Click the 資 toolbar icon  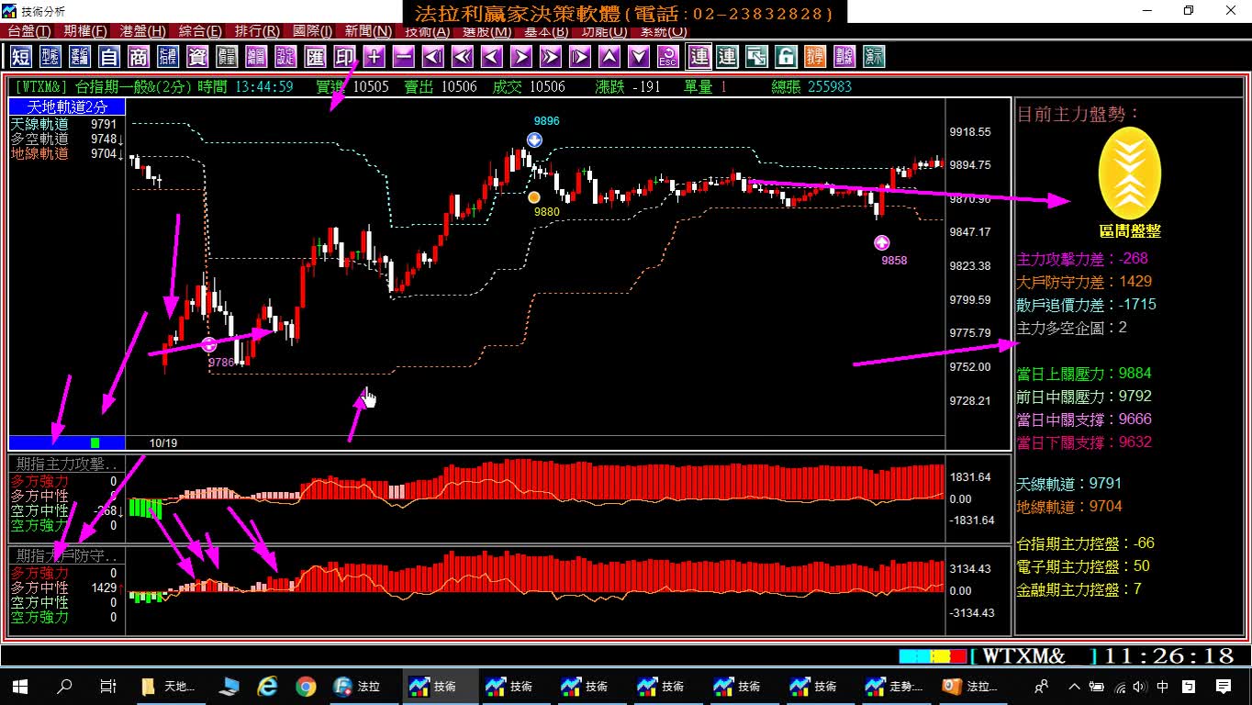pyautogui.click(x=197, y=57)
